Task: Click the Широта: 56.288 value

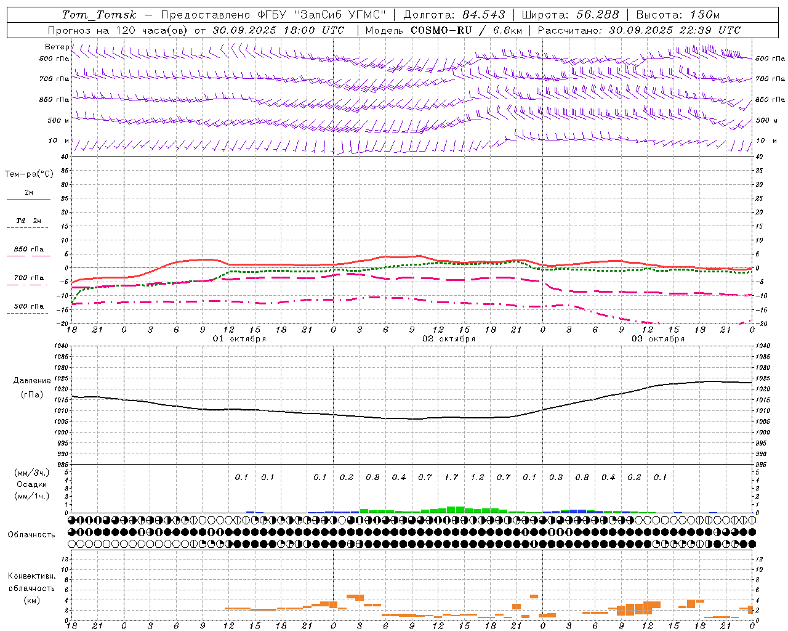Action: pyautogui.click(x=570, y=15)
